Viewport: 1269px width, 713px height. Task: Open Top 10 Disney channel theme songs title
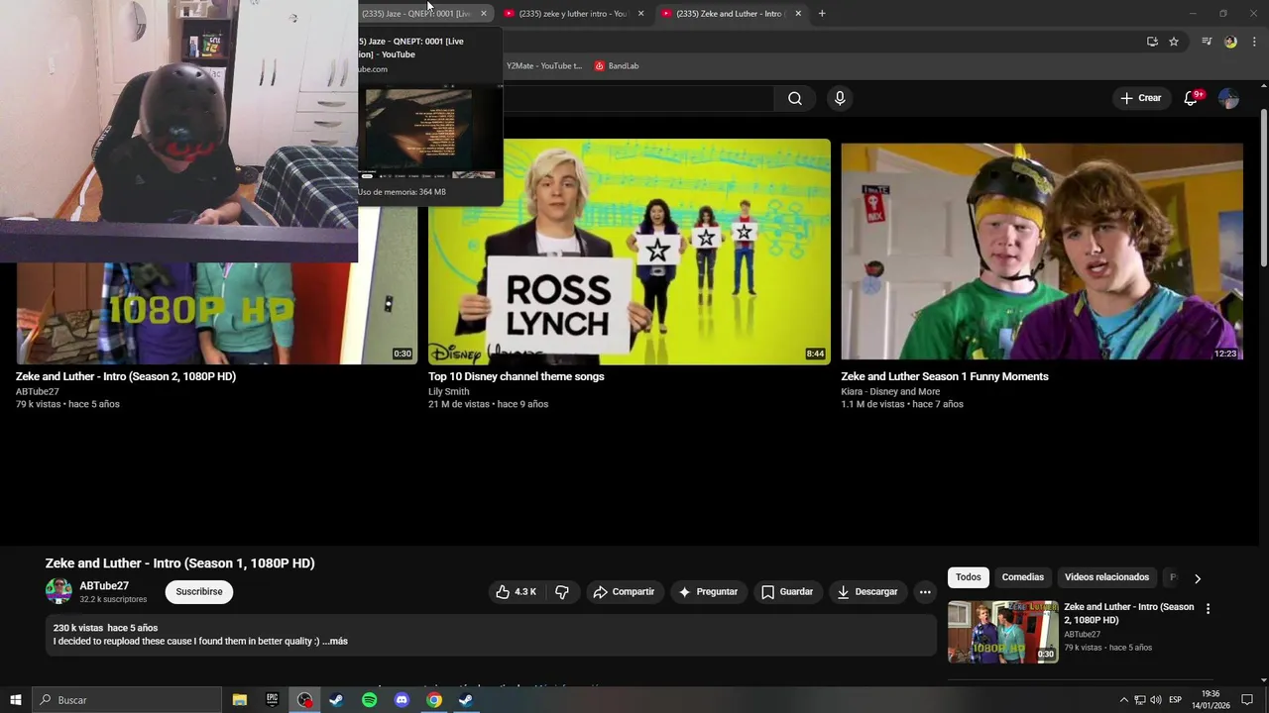[x=516, y=376]
